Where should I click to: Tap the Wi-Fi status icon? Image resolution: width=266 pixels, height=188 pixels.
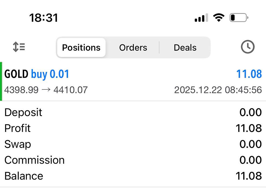click(x=218, y=18)
